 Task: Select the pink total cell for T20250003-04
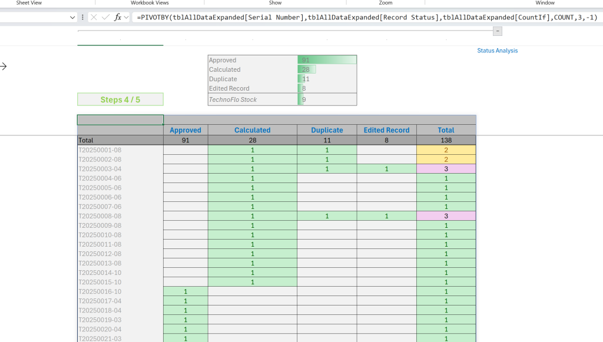(x=446, y=169)
